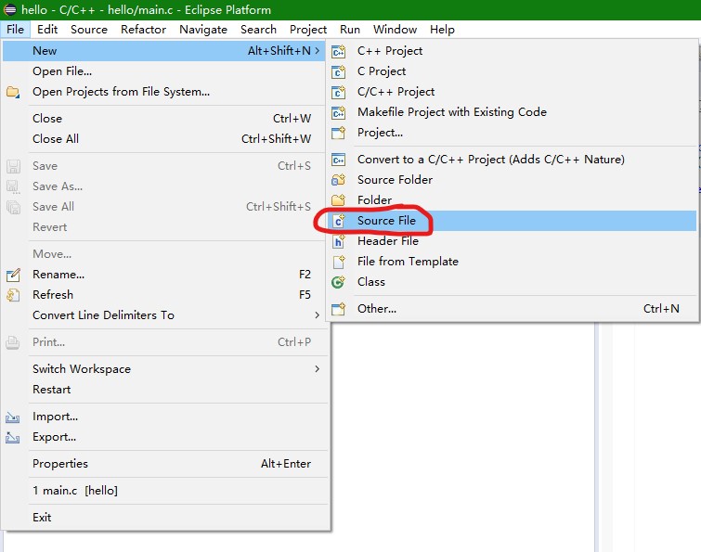Select Class entry in New submenu

click(512, 282)
